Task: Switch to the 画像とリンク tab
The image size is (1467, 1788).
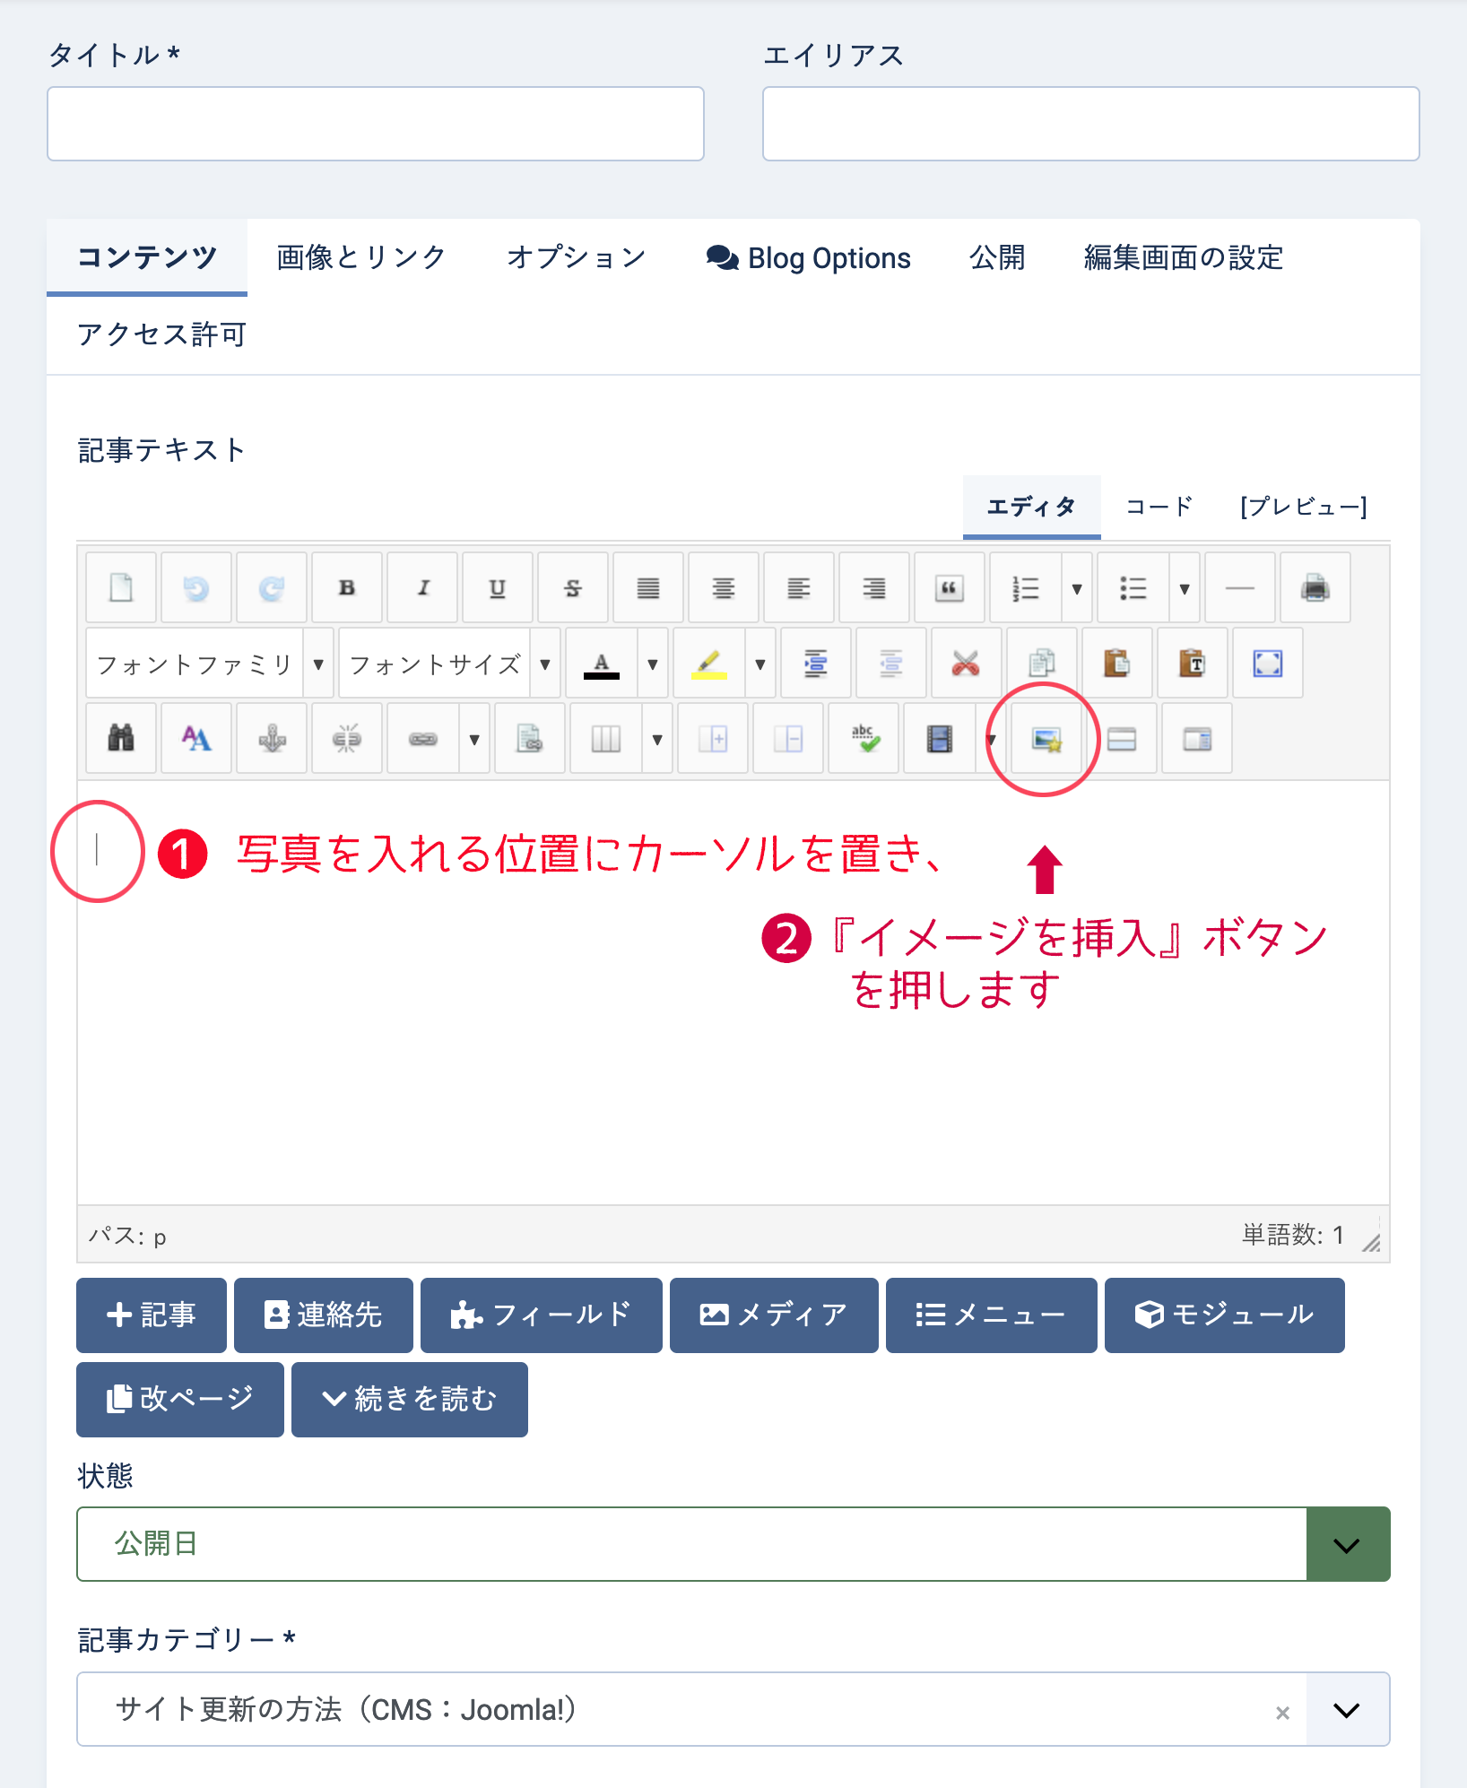Action: click(x=361, y=257)
